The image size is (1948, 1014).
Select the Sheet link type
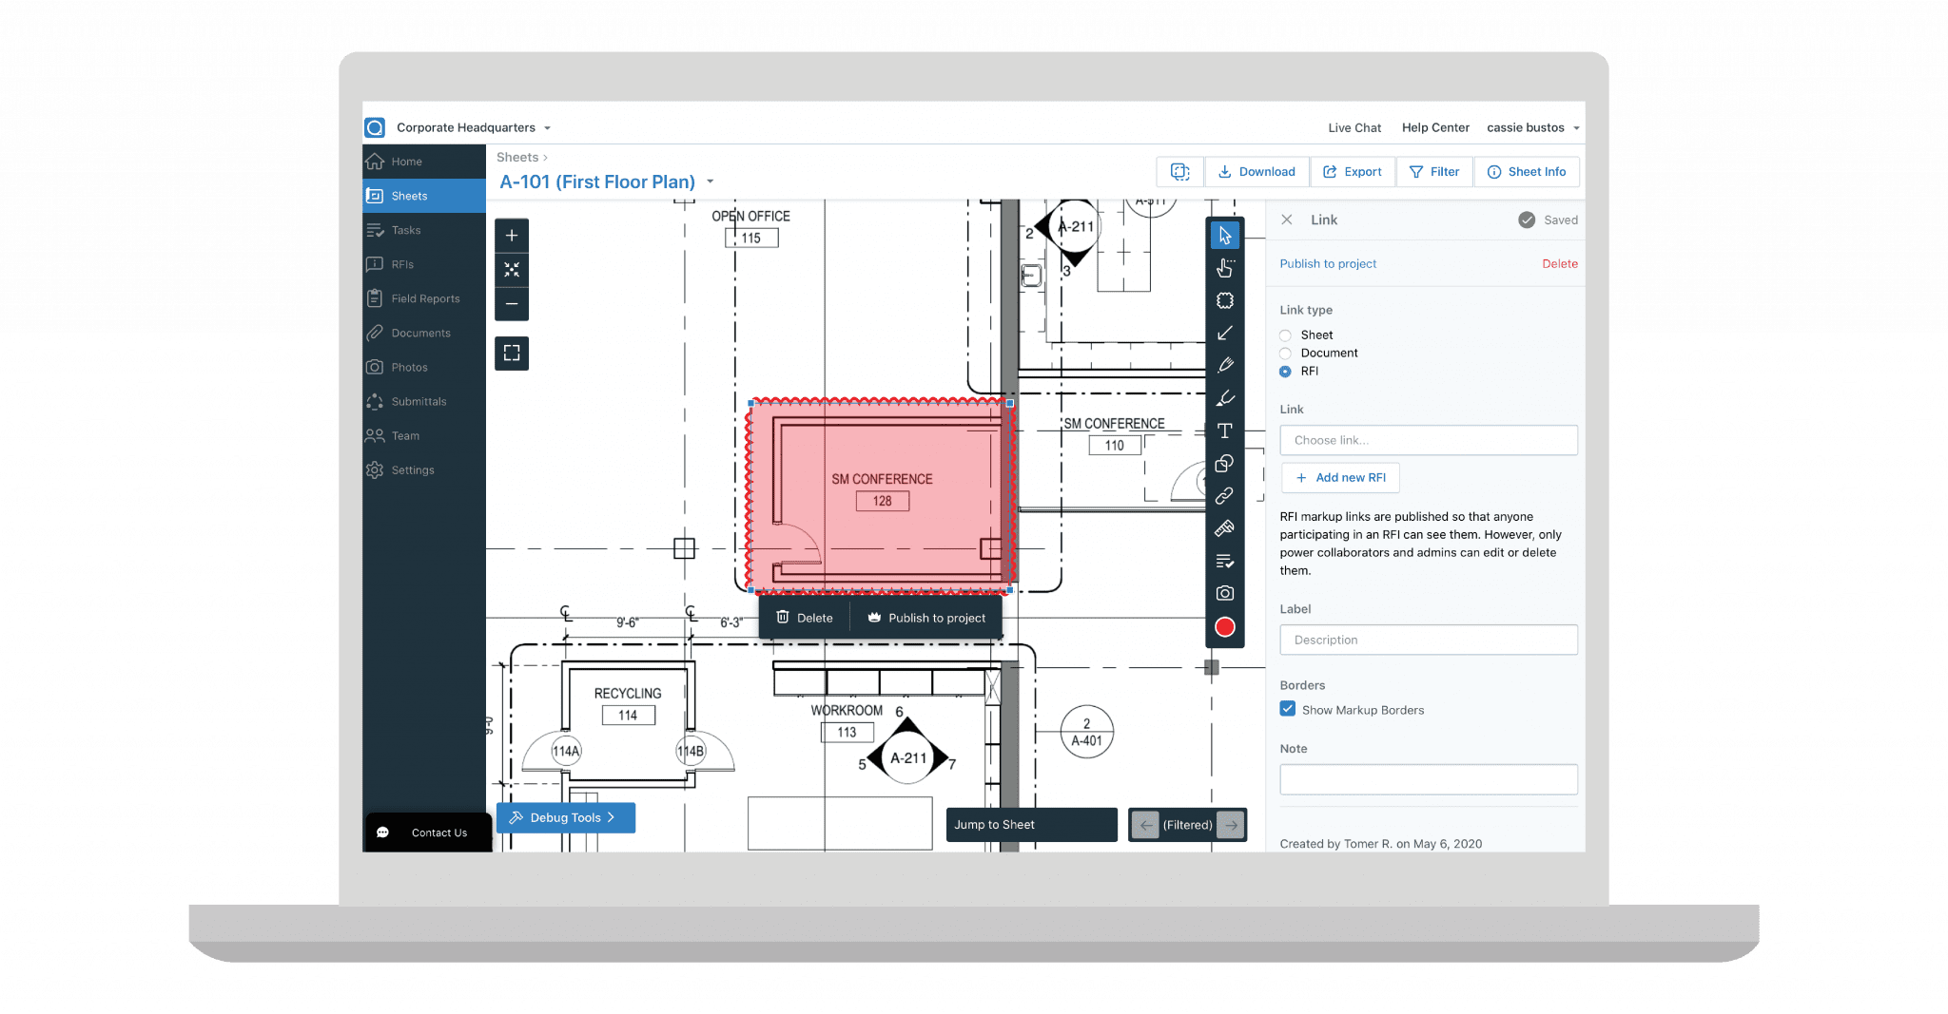coord(1286,335)
